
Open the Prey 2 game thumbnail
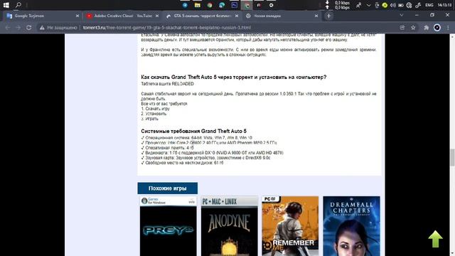168,226
